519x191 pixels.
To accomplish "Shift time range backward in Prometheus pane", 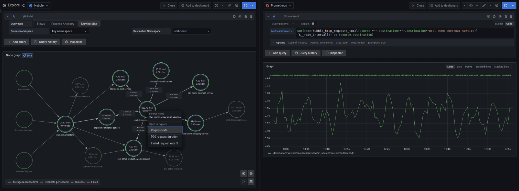I will pyautogui.click(x=465, y=5).
